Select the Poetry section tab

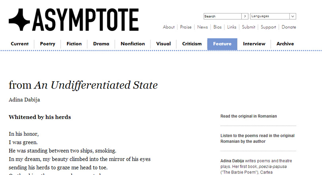tap(47, 44)
